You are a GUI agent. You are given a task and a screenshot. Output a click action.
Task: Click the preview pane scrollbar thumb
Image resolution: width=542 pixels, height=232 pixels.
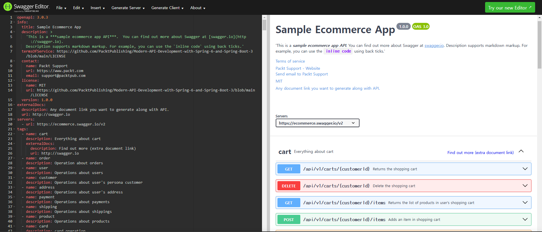click(539, 45)
